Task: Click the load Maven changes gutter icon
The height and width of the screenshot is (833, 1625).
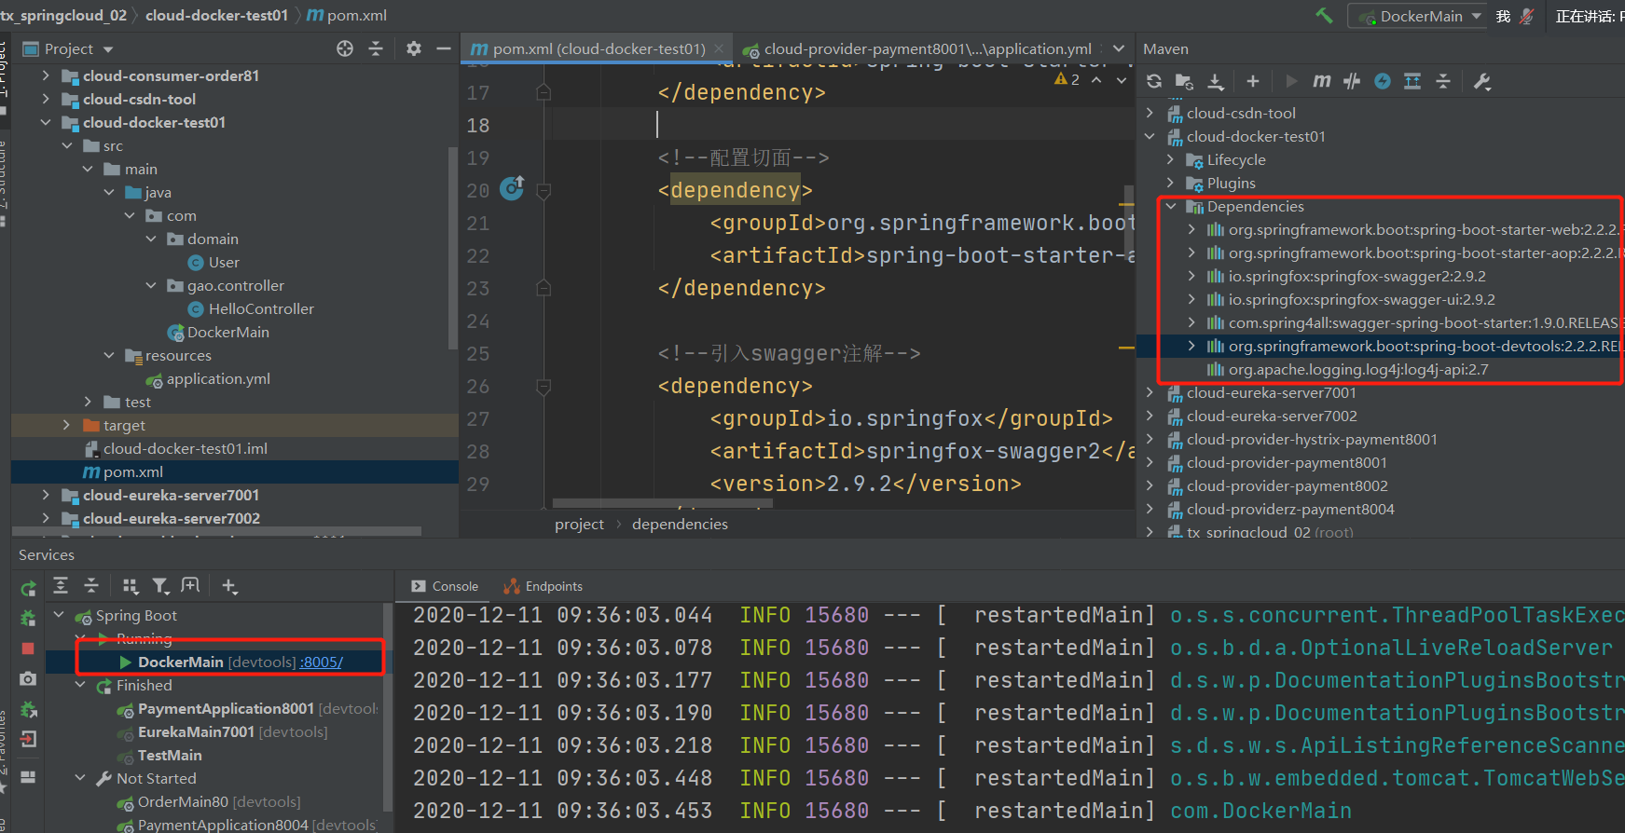Action: (512, 188)
